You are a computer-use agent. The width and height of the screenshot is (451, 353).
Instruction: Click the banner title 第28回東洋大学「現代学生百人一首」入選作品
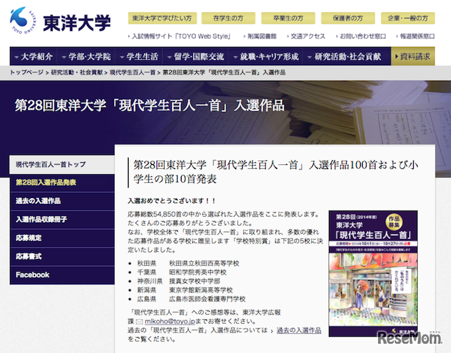tap(150, 105)
